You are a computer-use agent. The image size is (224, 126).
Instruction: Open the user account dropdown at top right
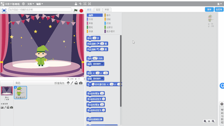tap(219, 4)
